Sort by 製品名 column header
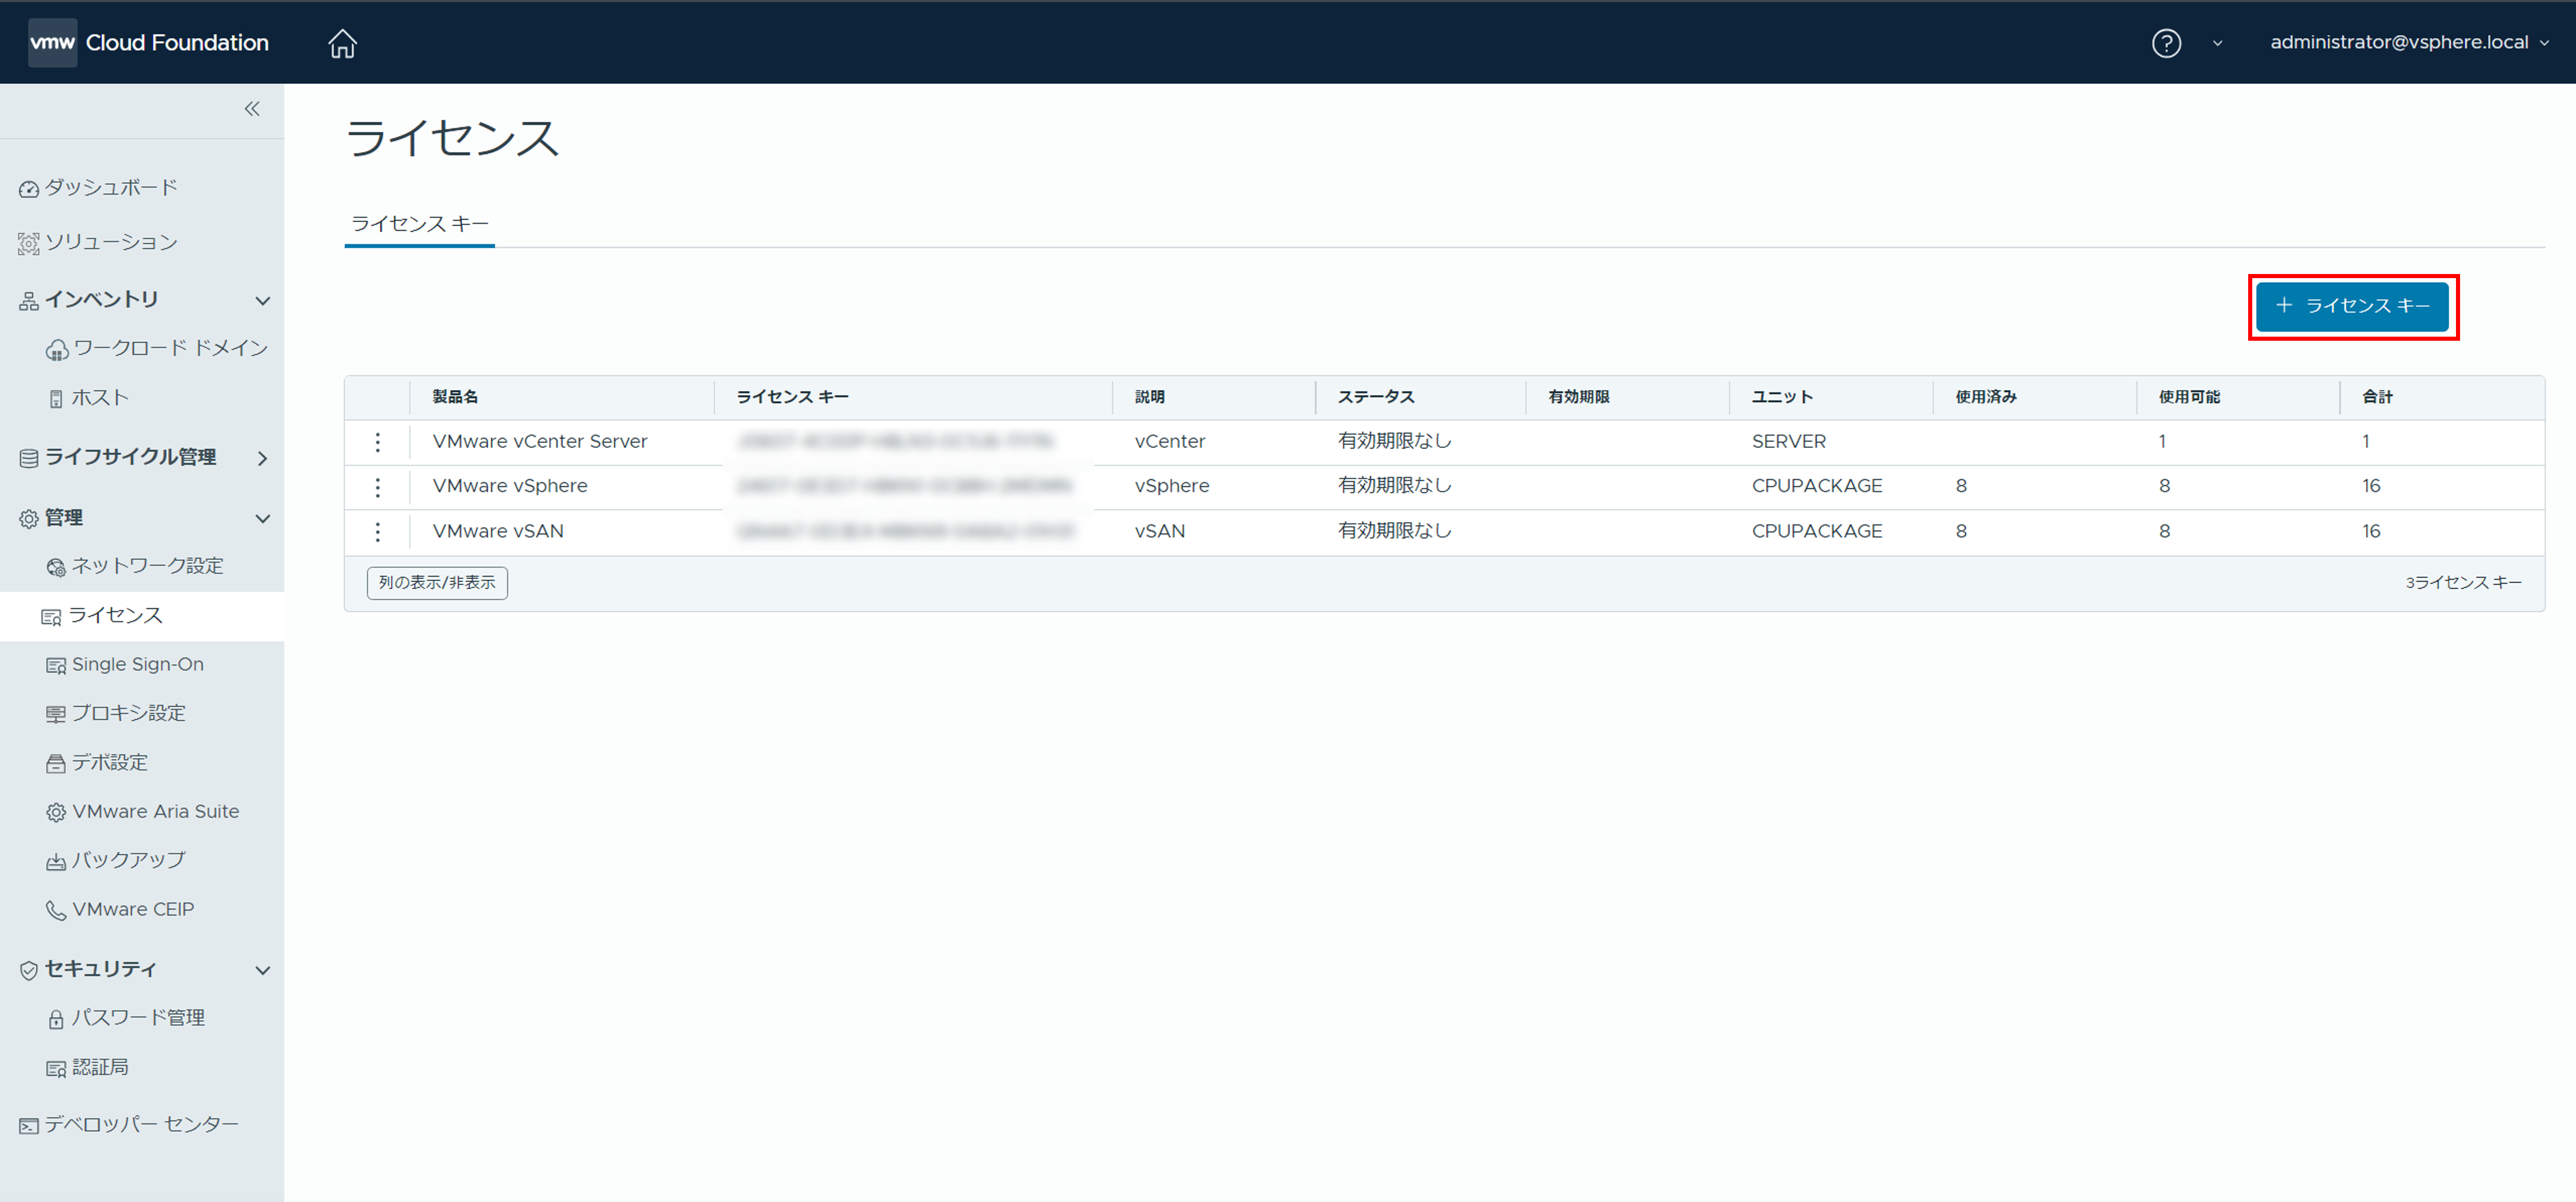Image resolution: width=2576 pixels, height=1202 pixels. 455,397
